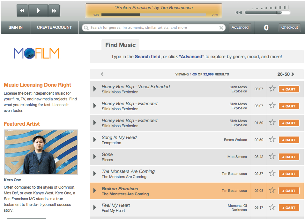
Task: Play 'Song In My Head' by Emma Wallace
Action: [95, 140]
